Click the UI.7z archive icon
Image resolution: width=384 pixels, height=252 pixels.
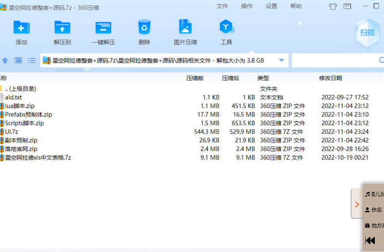(2, 132)
